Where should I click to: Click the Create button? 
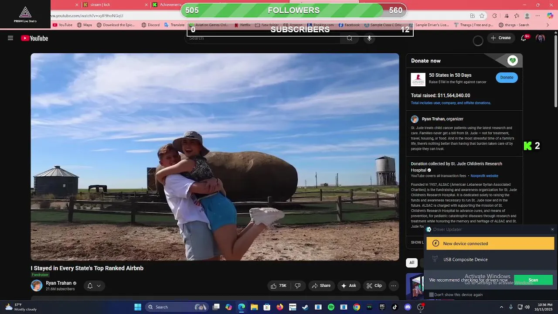(x=500, y=38)
